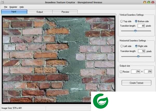156x111 pixels.
Task: Click the horizontal transition length slider handle
Action: tap(138, 57)
